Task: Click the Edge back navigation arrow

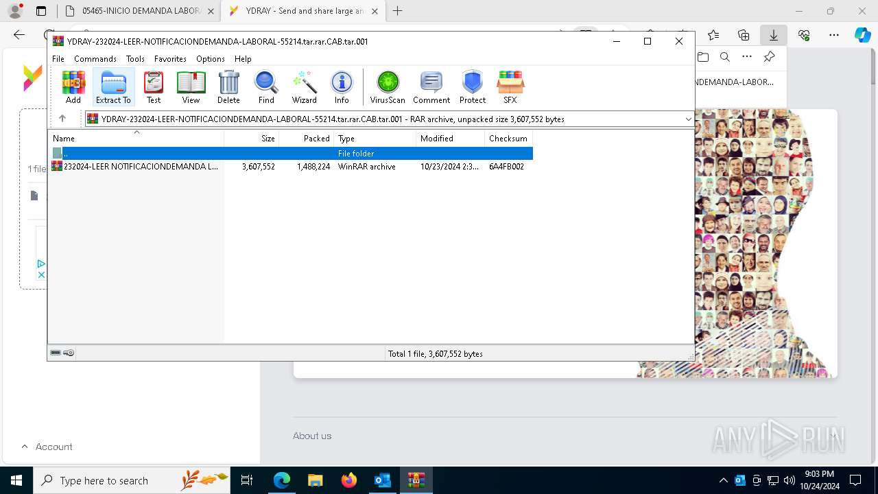Action: tap(19, 35)
